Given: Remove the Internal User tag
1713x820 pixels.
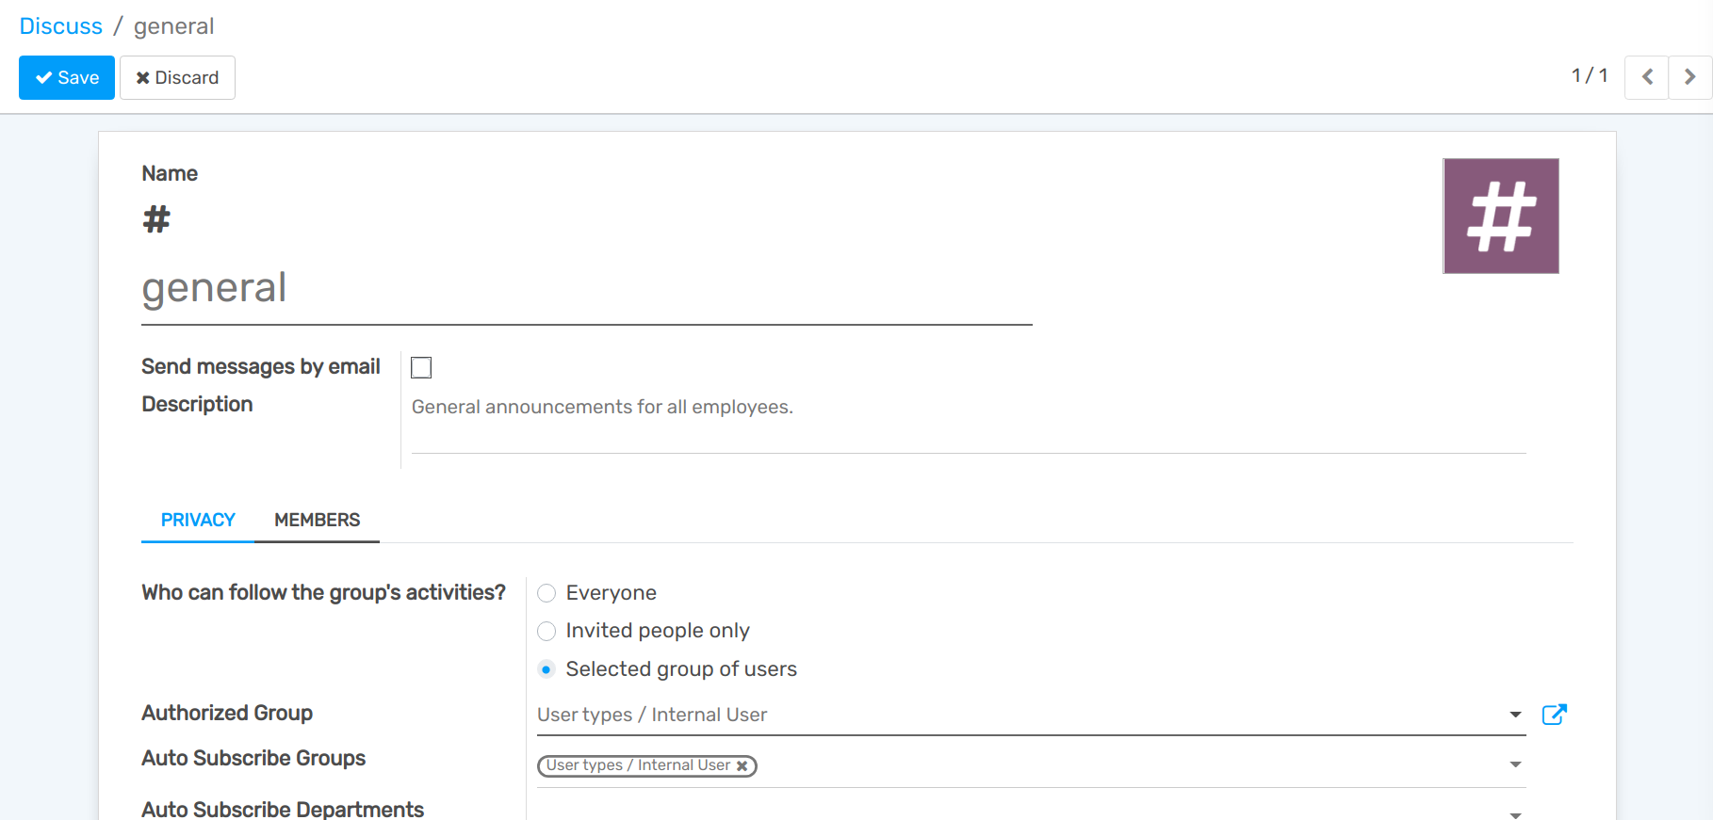Looking at the screenshot, I should coord(742,765).
